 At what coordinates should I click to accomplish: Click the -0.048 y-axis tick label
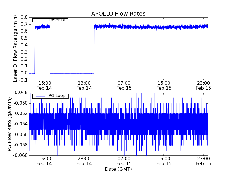click(21, 93)
